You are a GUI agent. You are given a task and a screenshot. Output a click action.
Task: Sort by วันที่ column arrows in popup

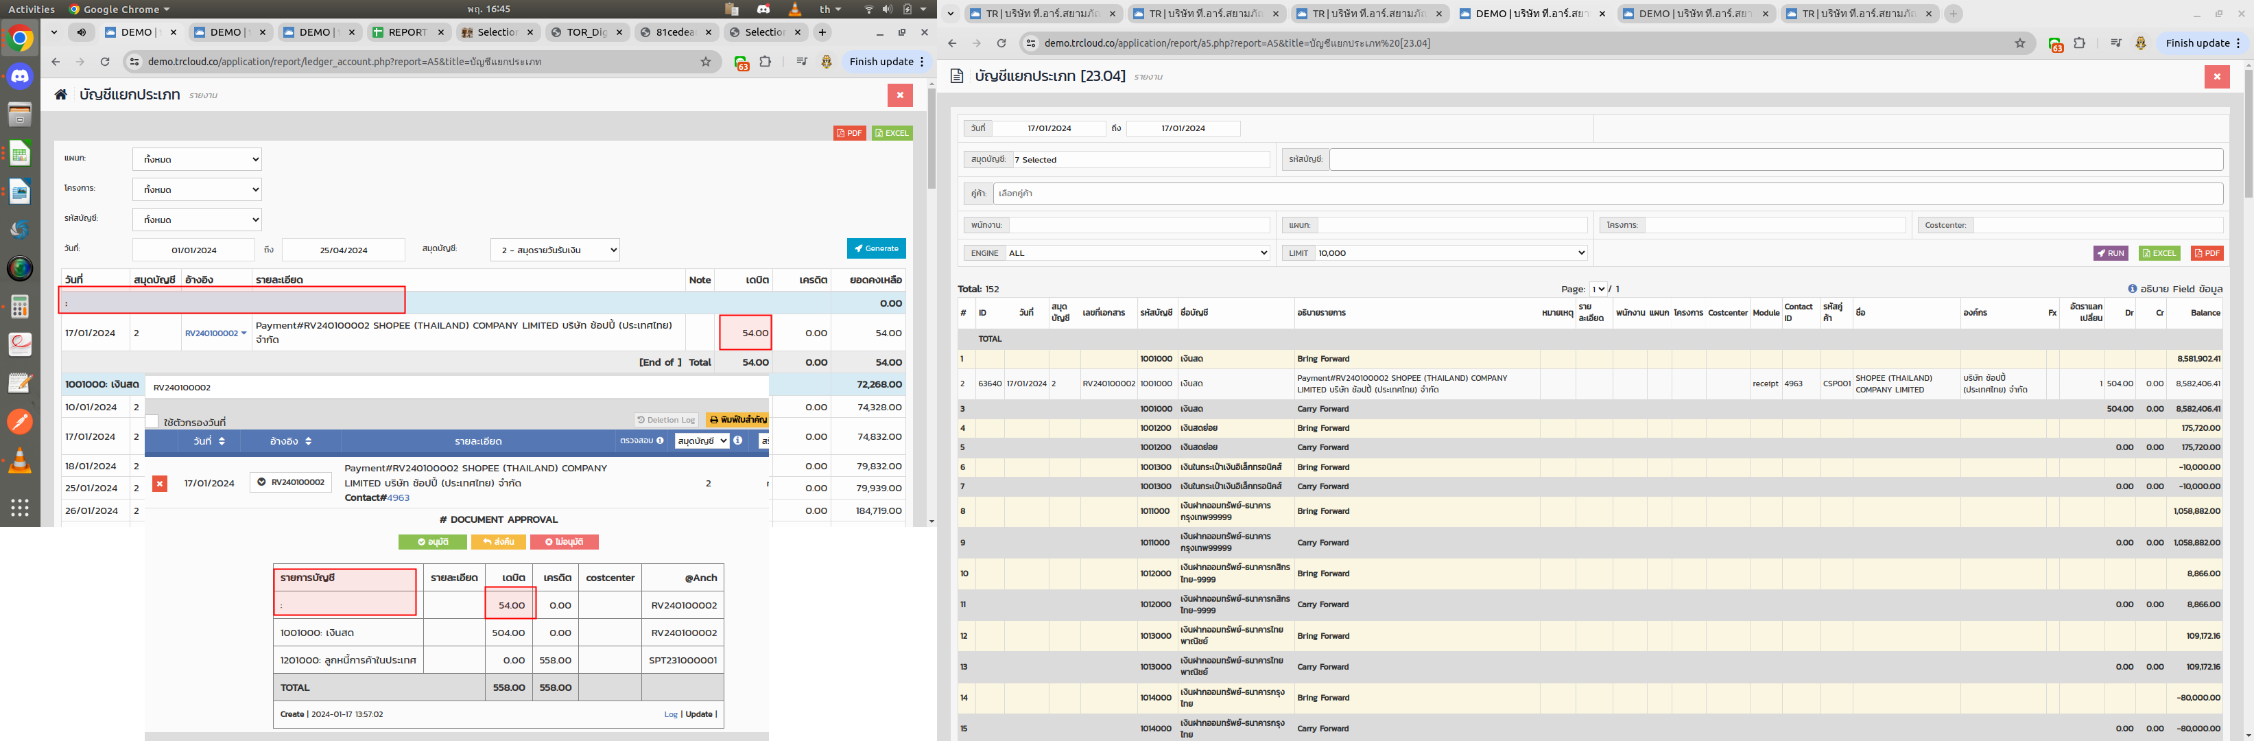[222, 441]
